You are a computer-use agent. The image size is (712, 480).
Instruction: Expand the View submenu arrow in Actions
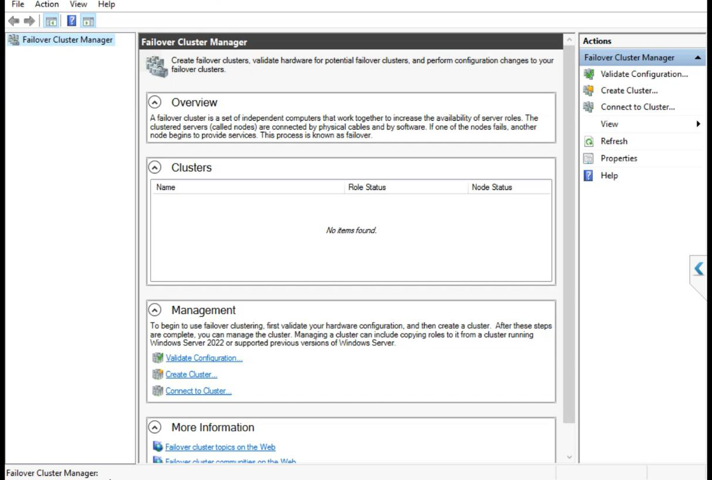pyautogui.click(x=699, y=124)
